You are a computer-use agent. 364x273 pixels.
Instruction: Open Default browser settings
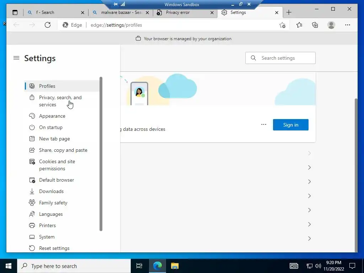pos(62,180)
